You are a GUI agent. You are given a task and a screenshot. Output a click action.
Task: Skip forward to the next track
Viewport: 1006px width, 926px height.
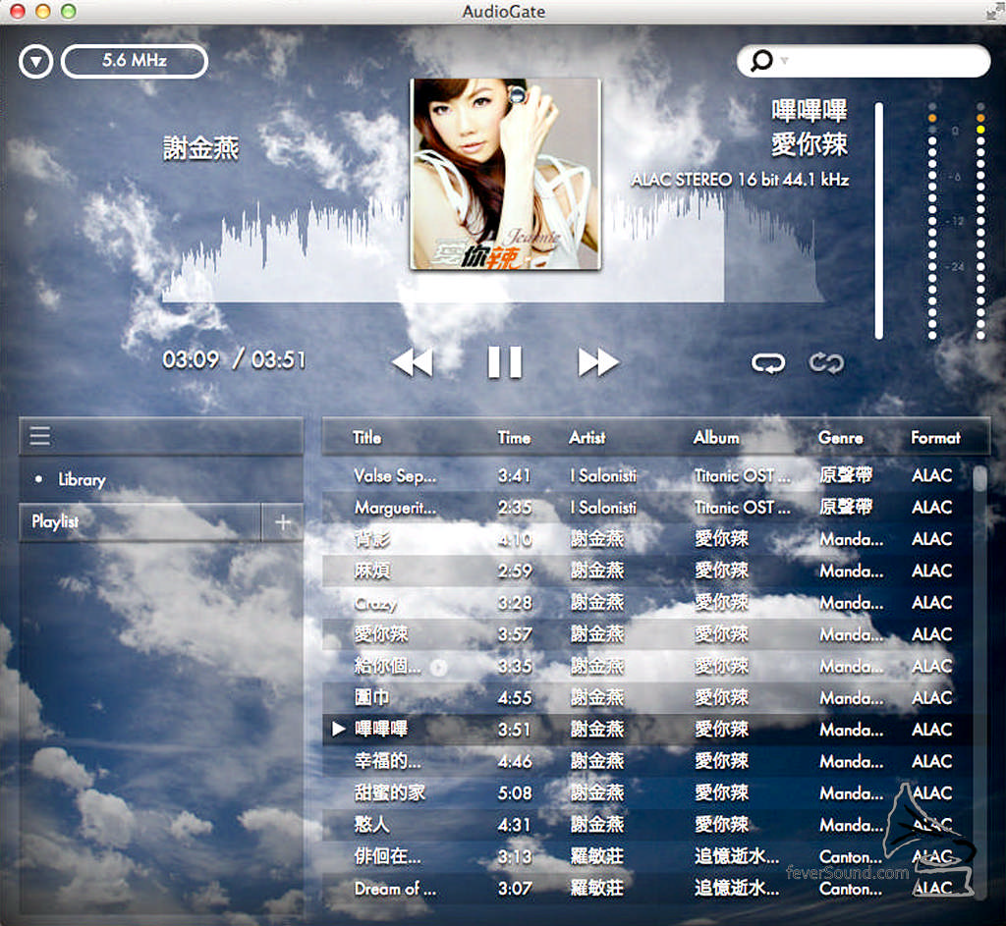click(x=598, y=363)
